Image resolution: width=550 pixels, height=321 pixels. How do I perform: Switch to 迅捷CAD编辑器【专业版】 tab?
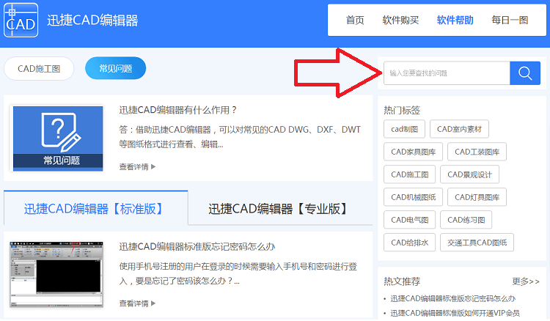point(280,209)
